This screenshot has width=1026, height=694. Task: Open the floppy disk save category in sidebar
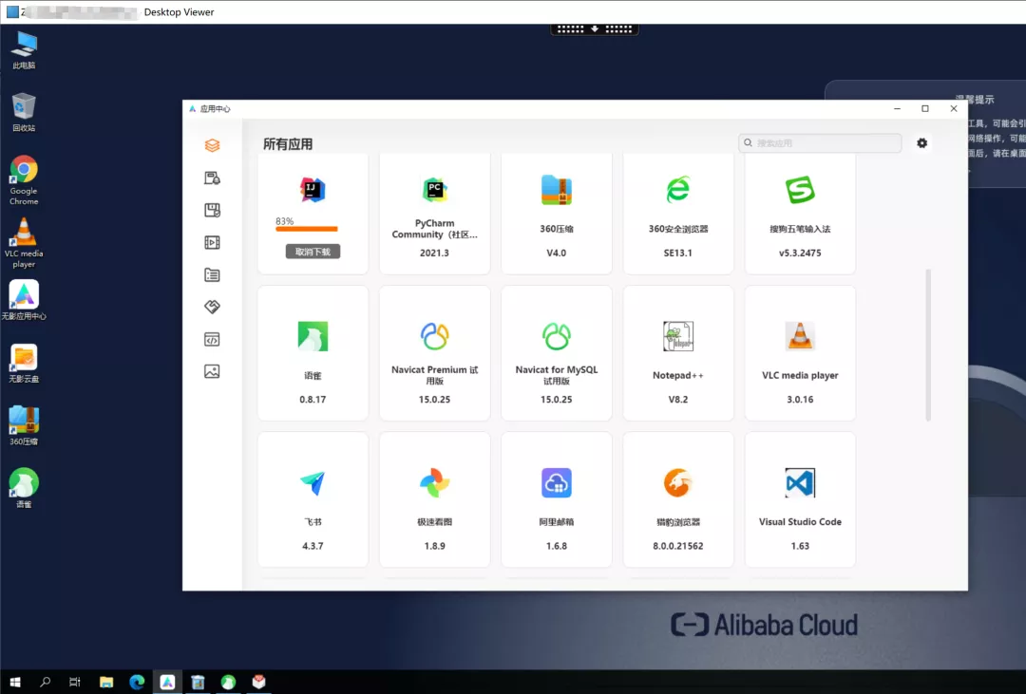point(212,210)
